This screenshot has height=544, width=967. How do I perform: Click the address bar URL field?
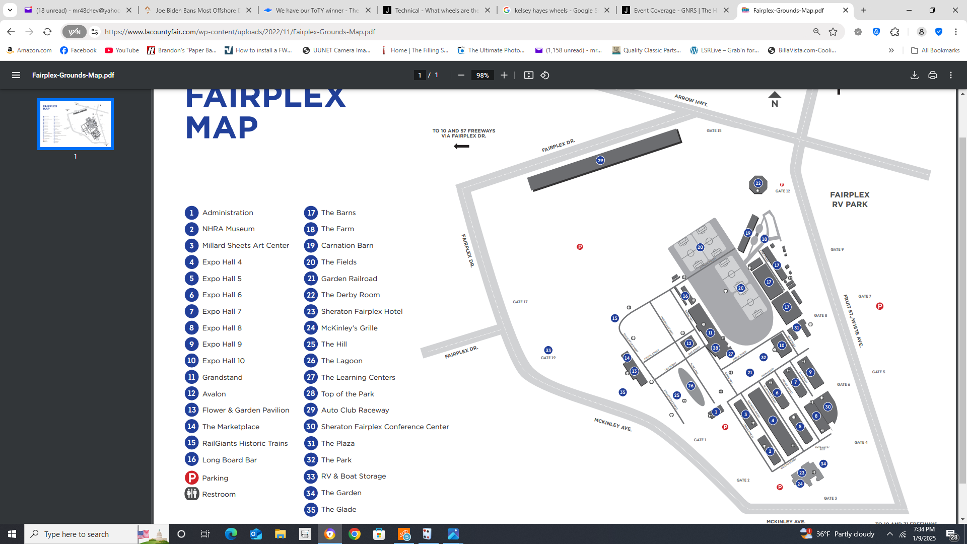click(453, 32)
